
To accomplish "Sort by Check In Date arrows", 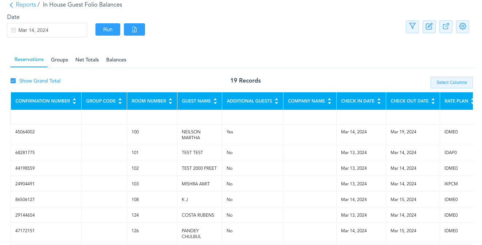I will pos(379,101).
